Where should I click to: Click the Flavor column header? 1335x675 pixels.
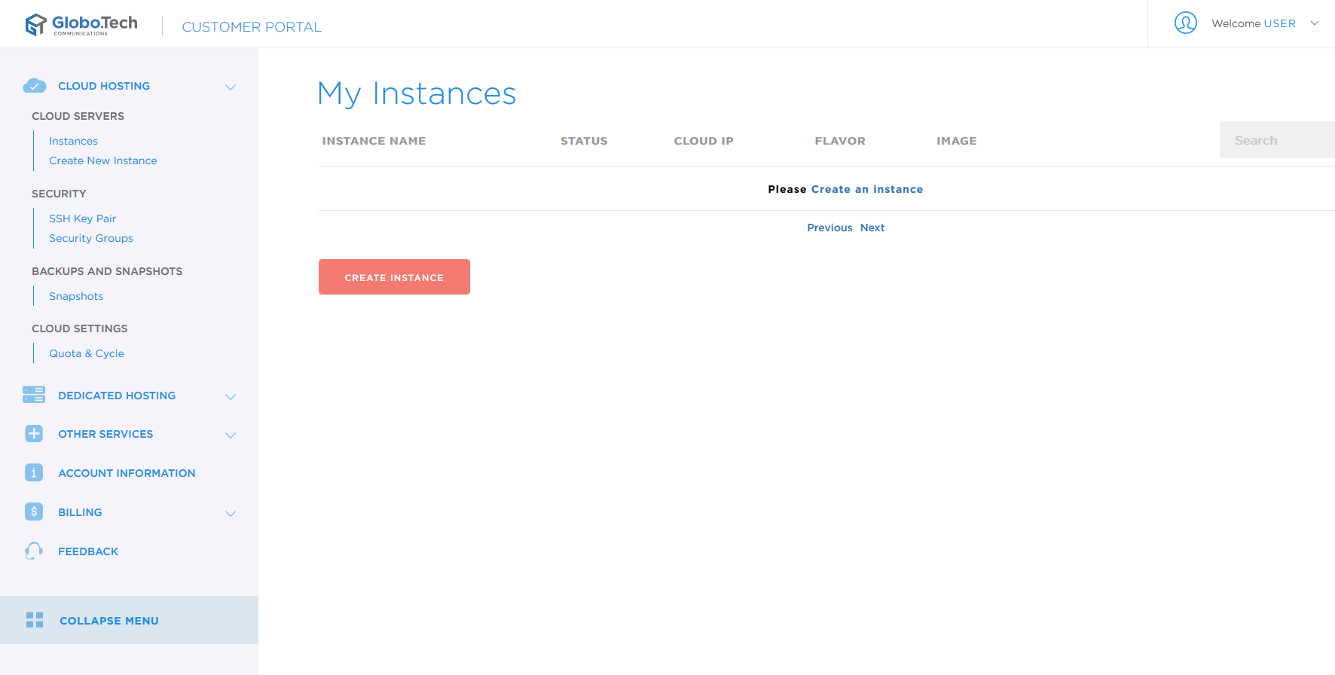[x=840, y=141]
